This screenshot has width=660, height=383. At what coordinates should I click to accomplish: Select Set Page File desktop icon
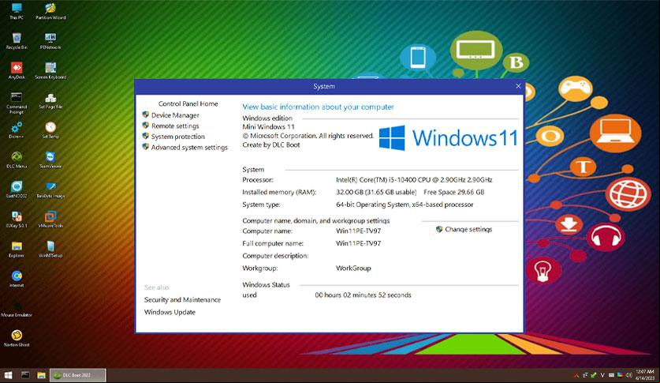click(50, 100)
